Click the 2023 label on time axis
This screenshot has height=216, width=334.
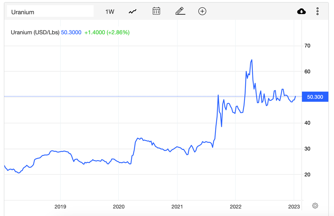294,207
